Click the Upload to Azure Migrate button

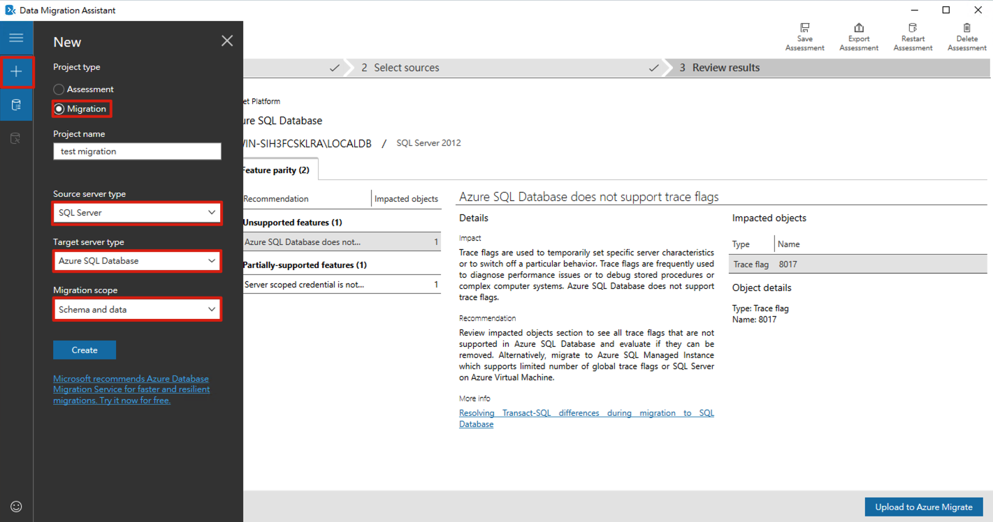(923, 507)
